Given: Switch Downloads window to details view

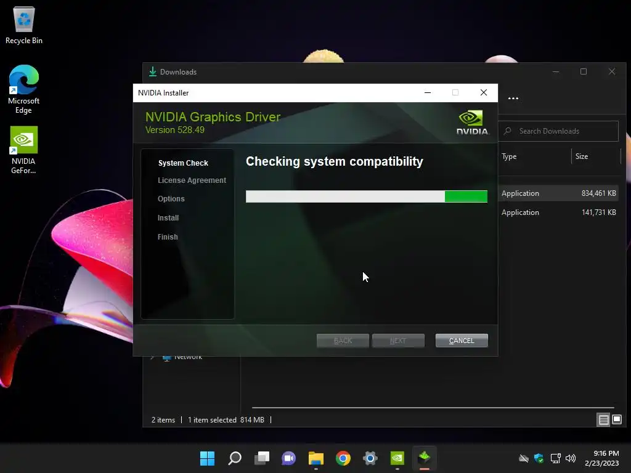Looking at the screenshot, I should (603, 420).
